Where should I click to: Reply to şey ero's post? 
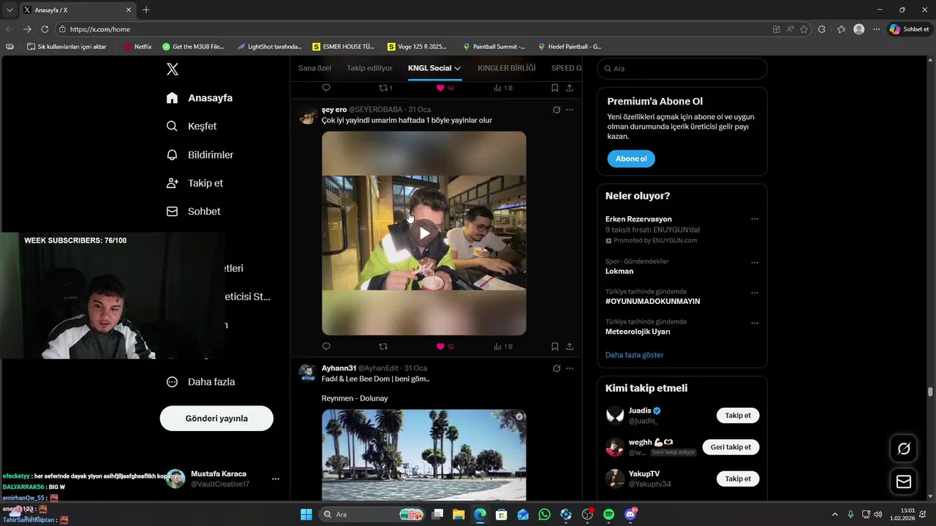(326, 346)
